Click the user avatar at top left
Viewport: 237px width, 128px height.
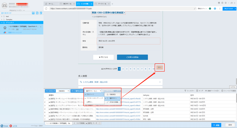pos(4,6)
